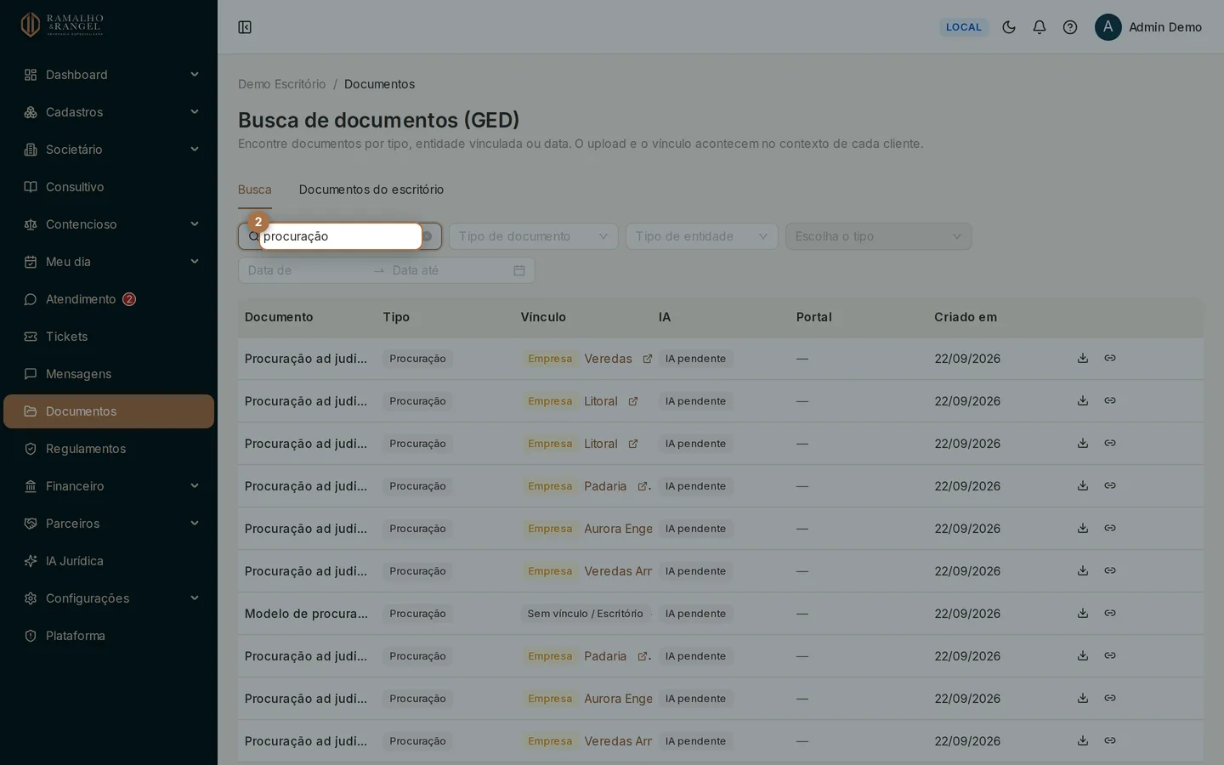Open notifications bell
The width and height of the screenshot is (1224, 765).
point(1040,27)
